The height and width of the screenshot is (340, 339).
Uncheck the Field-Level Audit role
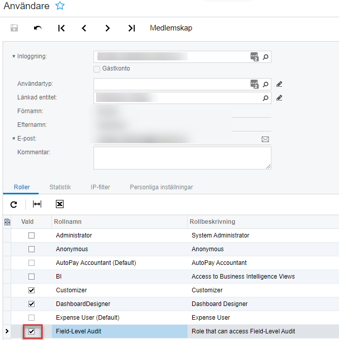pos(32,331)
